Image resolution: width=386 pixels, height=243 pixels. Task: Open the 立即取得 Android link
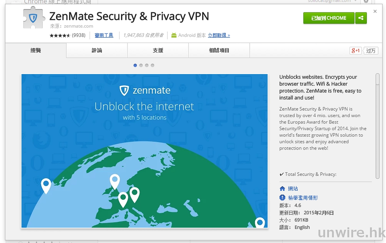click(x=219, y=36)
